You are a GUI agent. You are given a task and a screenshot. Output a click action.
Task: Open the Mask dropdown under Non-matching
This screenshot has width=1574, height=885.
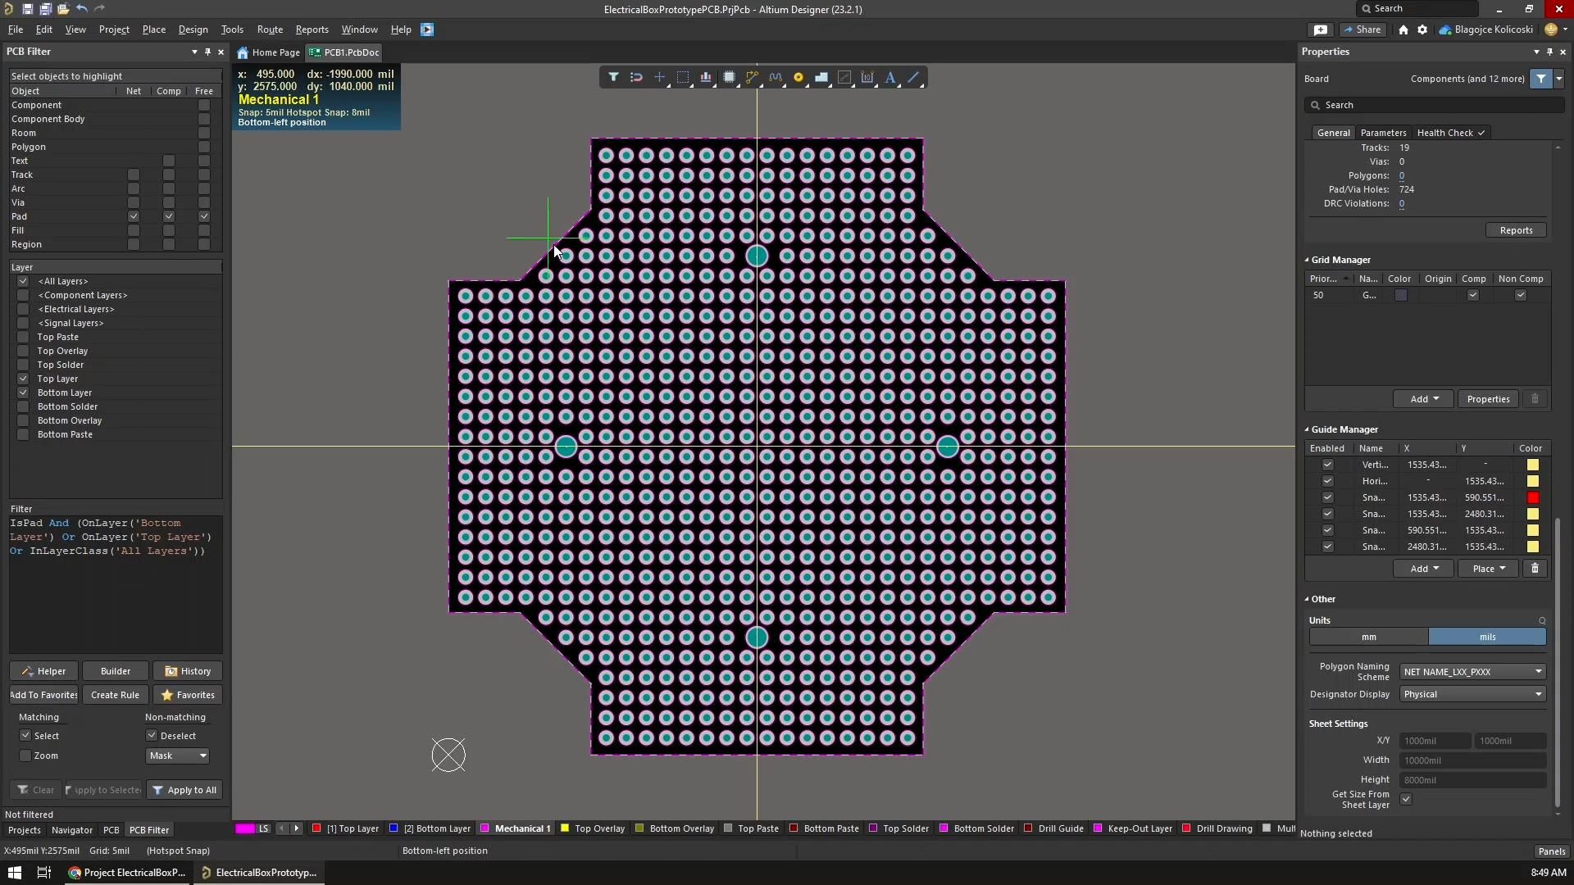(x=177, y=756)
